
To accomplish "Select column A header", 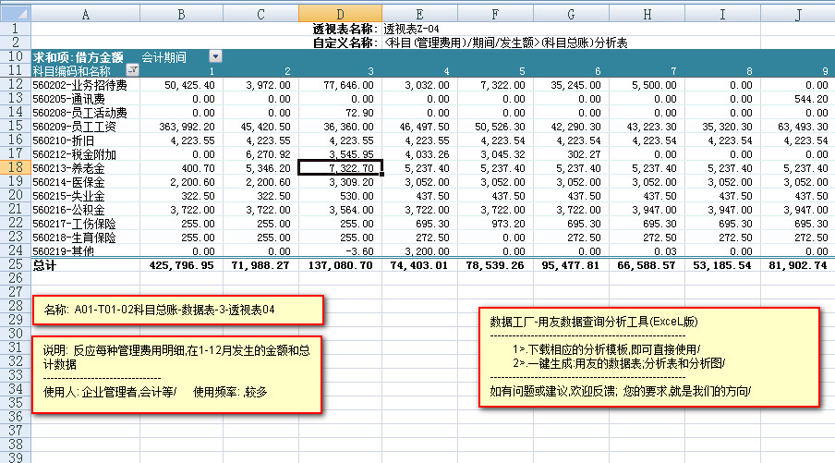I will click(x=85, y=15).
